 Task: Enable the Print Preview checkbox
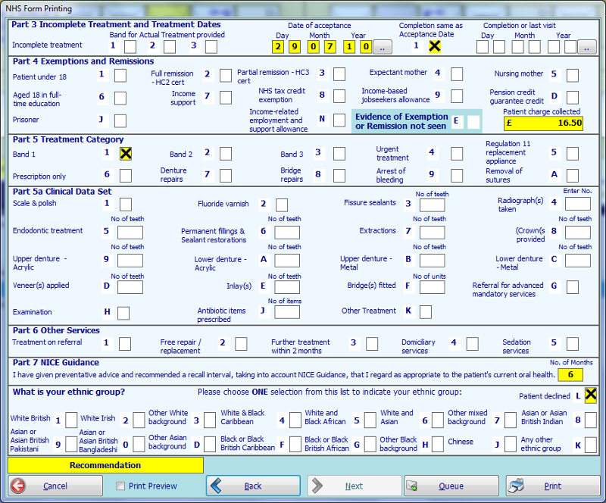pos(120,486)
